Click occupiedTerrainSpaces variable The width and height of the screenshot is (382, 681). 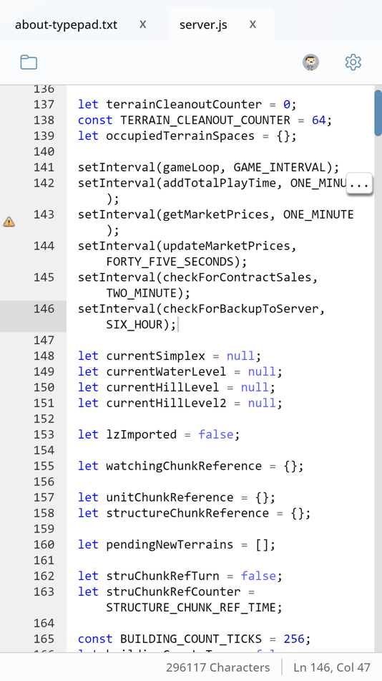coord(180,135)
